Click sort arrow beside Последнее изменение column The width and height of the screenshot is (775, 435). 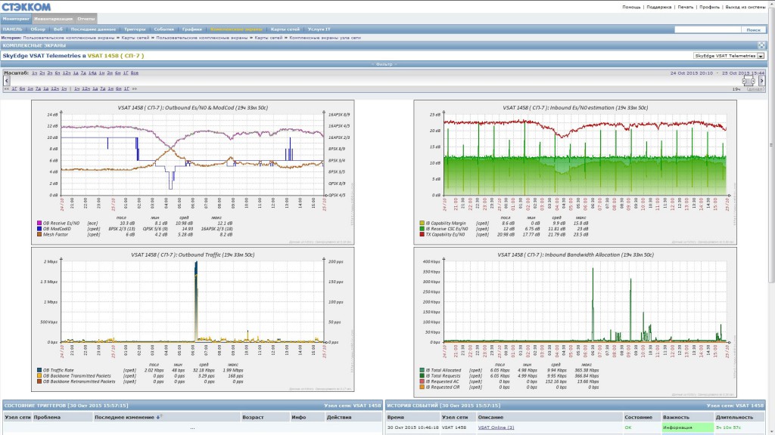[x=158, y=417]
